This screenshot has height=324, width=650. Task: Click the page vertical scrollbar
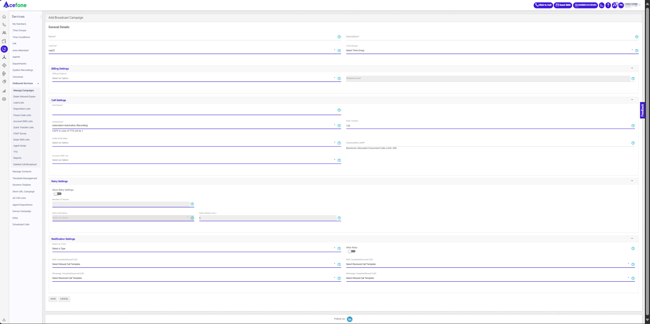click(647, 162)
